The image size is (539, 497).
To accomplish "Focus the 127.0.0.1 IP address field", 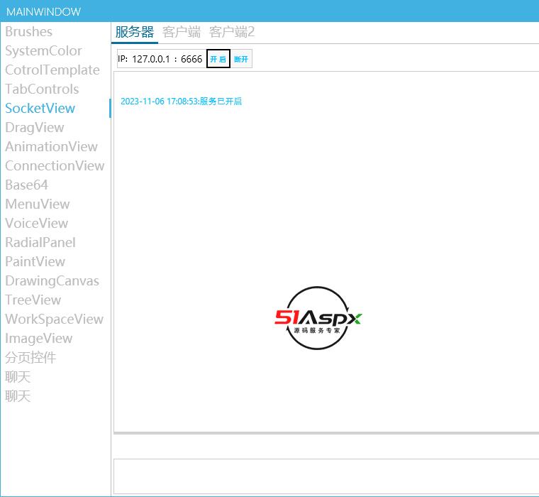I will [x=151, y=59].
